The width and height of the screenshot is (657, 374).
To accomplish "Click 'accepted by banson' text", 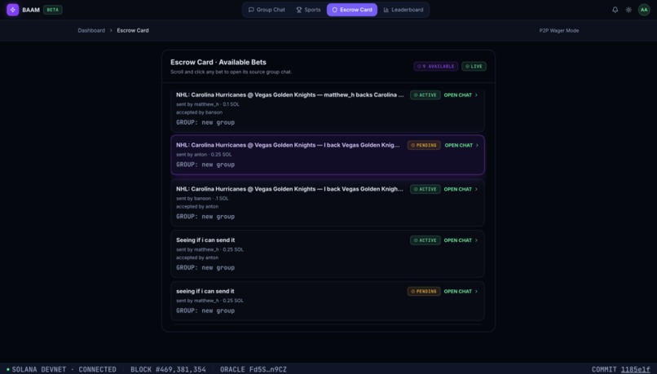I will pyautogui.click(x=199, y=112).
